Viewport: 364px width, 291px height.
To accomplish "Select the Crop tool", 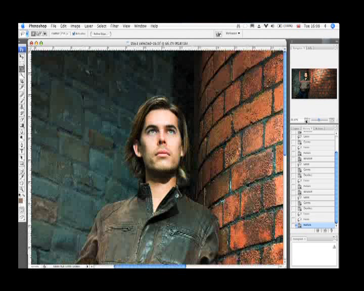I will [x=22, y=81].
